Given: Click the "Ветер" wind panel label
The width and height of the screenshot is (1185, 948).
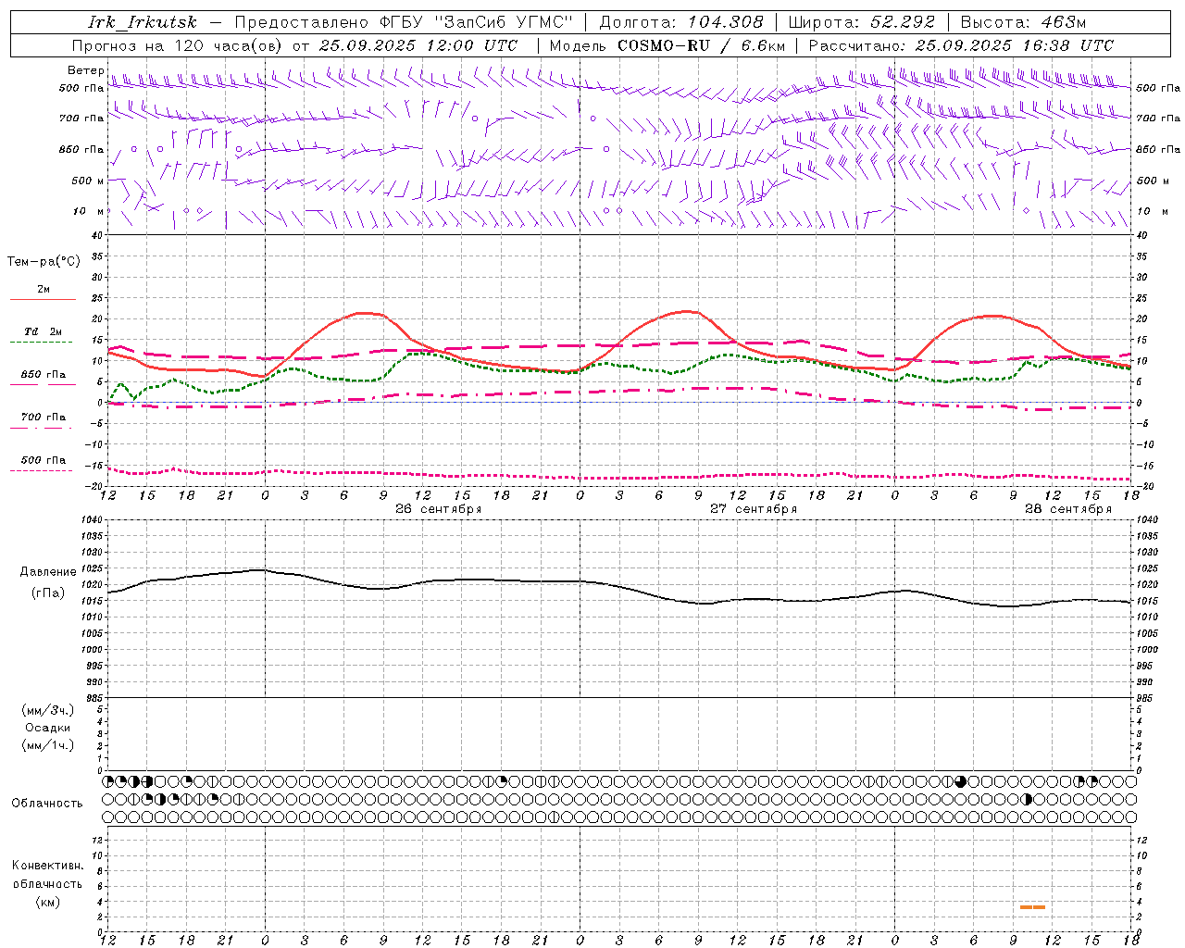Looking at the screenshot, I should point(85,70).
